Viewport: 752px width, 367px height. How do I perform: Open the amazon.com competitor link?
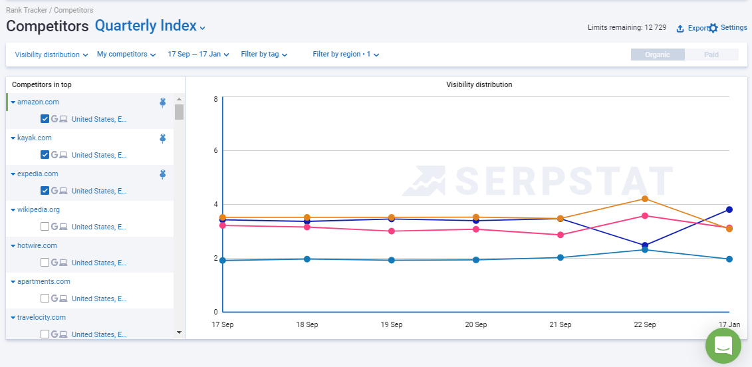coord(39,102)
